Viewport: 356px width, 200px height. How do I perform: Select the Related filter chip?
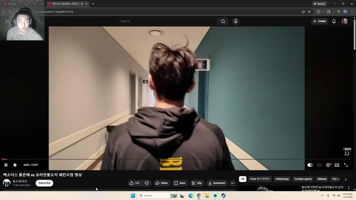click(322, 179)
